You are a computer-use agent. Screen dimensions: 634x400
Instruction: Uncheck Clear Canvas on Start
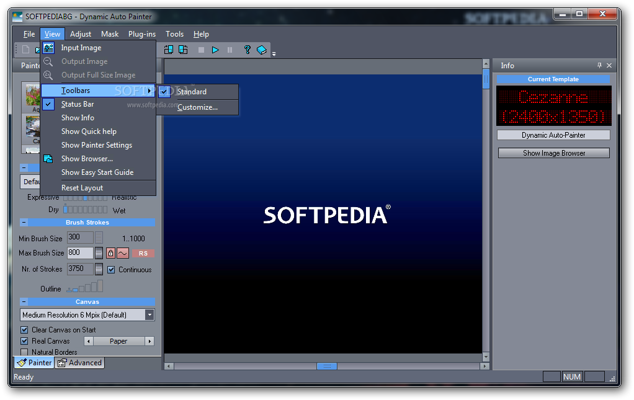pyautogui.click(x=24, y=330)
